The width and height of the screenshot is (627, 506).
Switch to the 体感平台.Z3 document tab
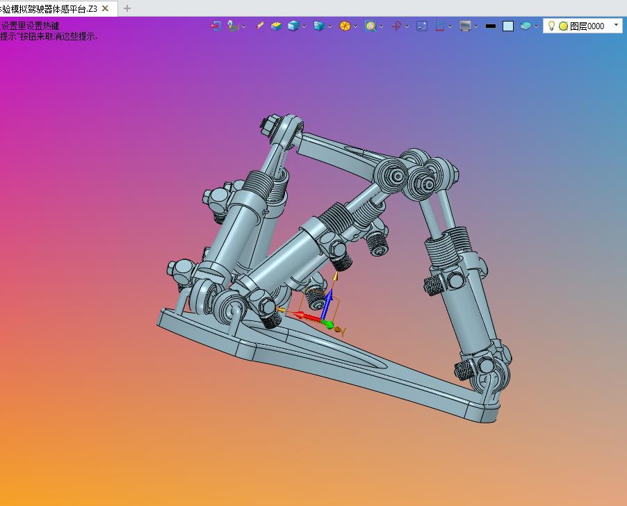(x=49, y=8)
